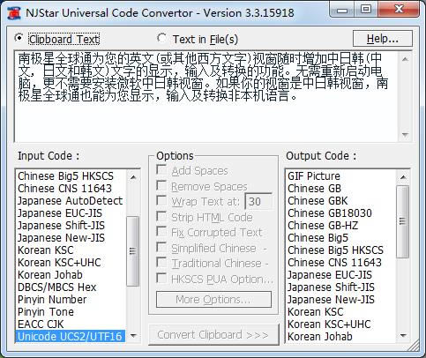Click Output Code list scroll down arrow

pos(403,335)
